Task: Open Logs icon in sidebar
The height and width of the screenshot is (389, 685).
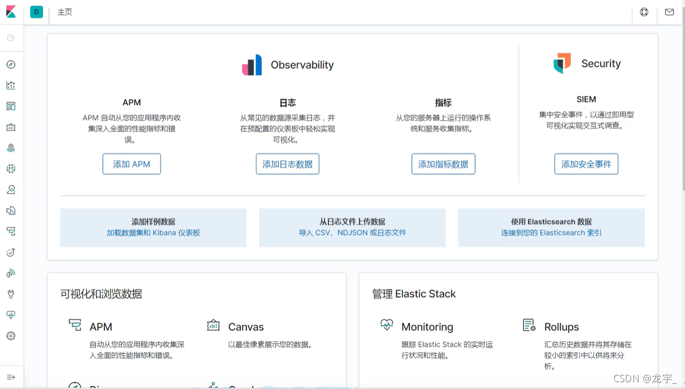Action: [x=11, y=210]
